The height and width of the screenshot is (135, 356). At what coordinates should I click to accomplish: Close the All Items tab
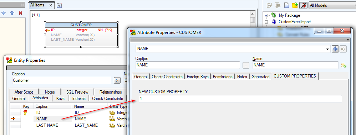[50, 5]
